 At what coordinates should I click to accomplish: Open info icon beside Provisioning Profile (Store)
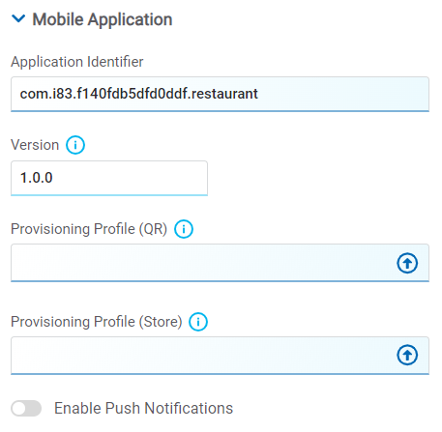198,322
